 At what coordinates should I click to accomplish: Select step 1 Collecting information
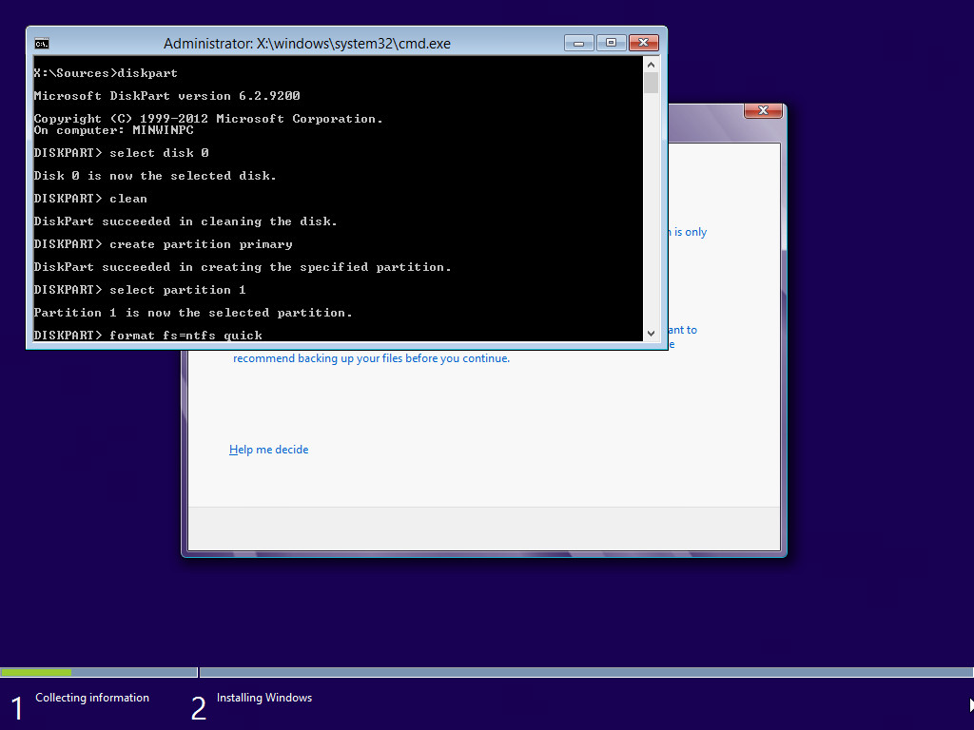click(91, 697)
